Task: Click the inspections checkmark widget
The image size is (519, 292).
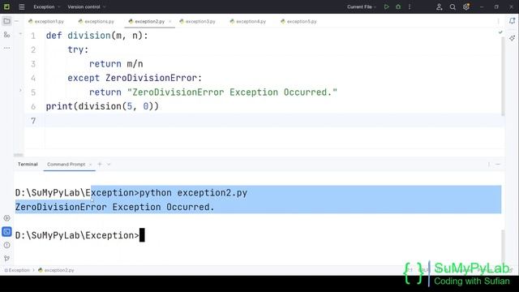Action: (x=500, y=32)
